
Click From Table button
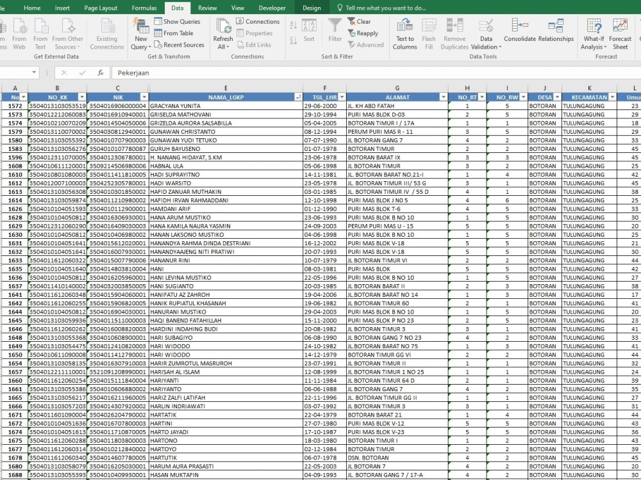click(x=174, y=33)
